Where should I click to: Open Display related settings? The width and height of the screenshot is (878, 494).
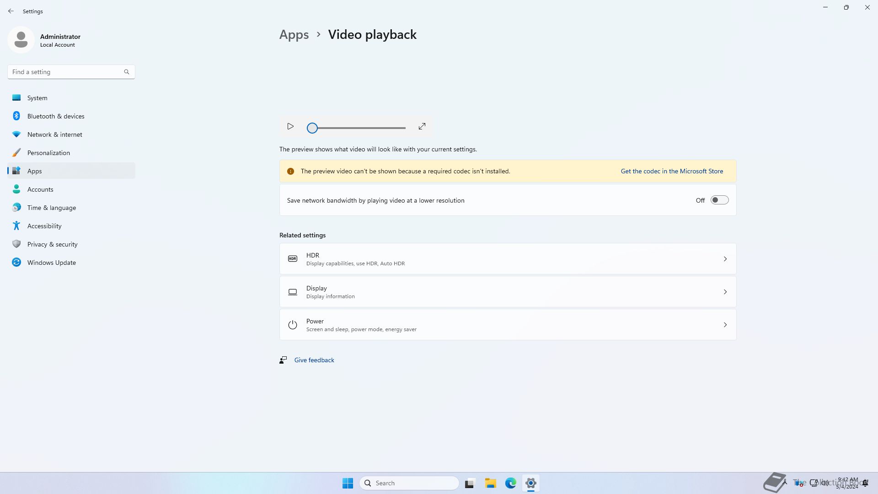(508, 292)
